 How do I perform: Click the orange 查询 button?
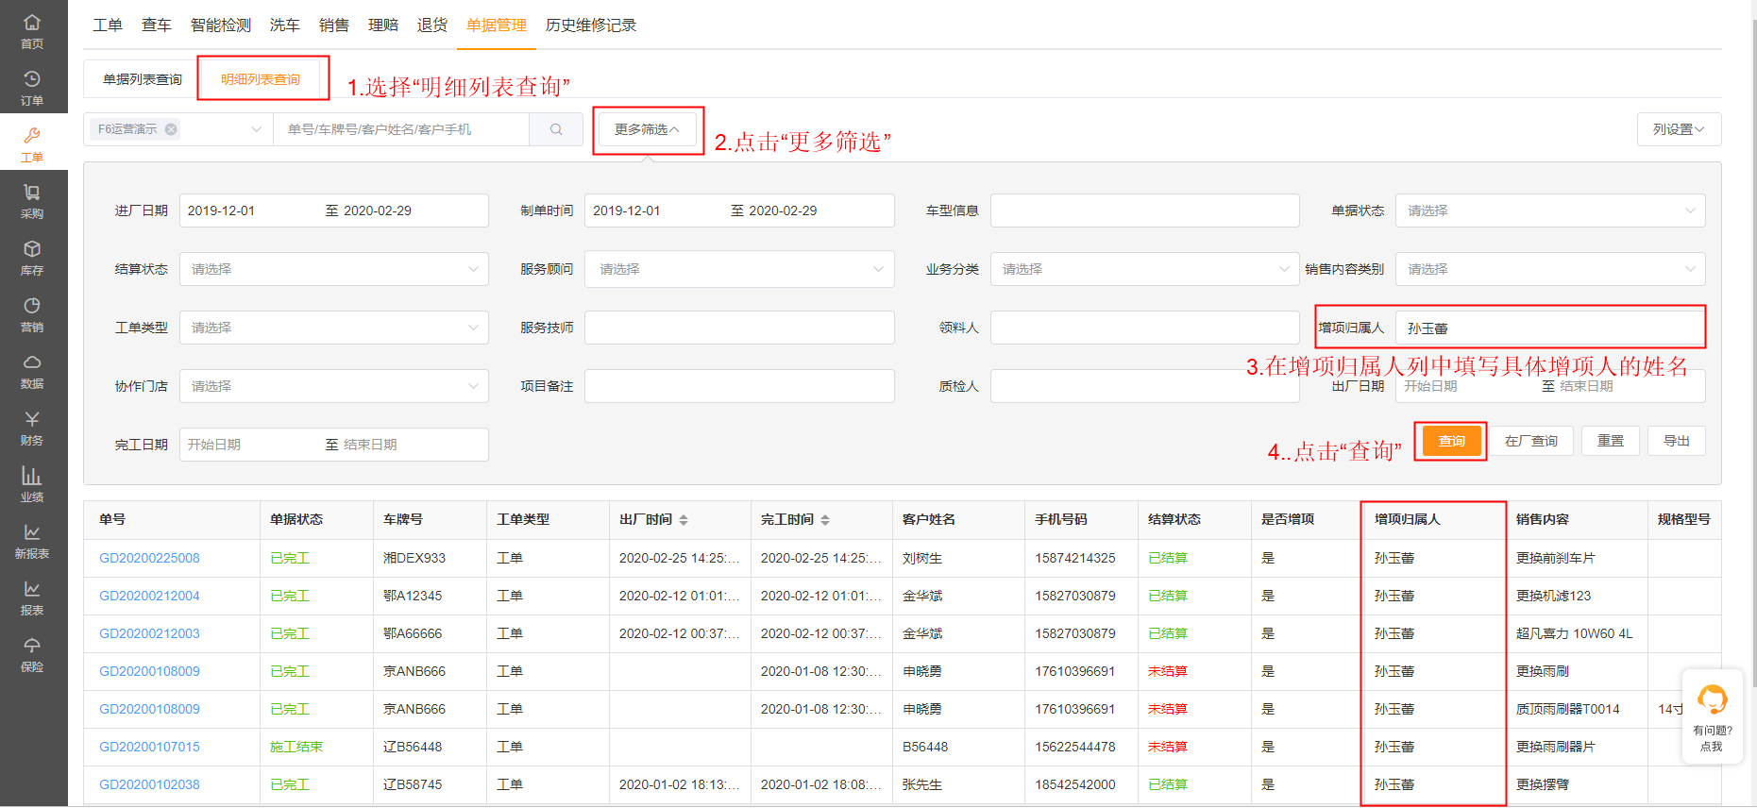click(1451, 441)
